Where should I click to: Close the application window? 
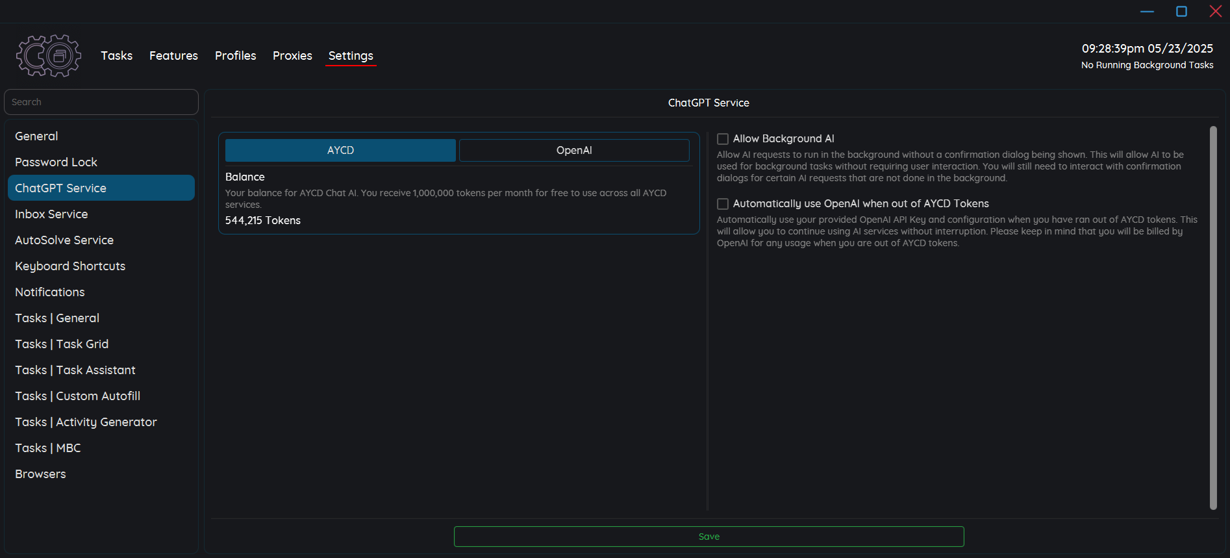point(1216,11)
